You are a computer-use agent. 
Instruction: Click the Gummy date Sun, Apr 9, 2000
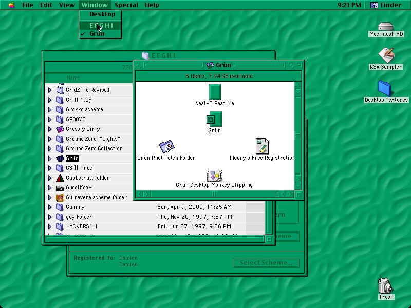(x=195, y=207)
